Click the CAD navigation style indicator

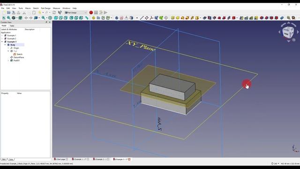tap(275, 164)
